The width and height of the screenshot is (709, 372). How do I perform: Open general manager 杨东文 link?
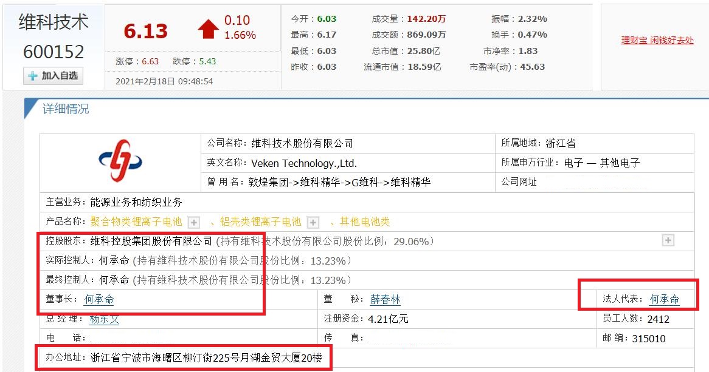[x=104, y=319]
